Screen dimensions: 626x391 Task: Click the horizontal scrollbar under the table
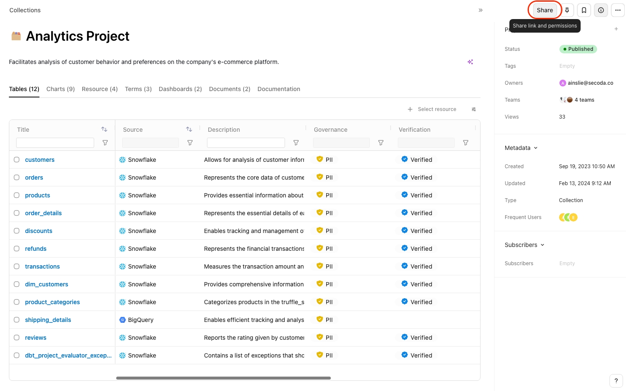click(x=223, y=378)
